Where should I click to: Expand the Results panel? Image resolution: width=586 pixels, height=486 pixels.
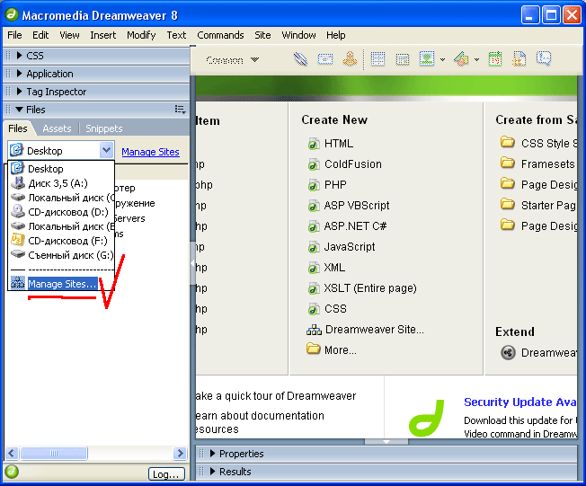[212, 472]
